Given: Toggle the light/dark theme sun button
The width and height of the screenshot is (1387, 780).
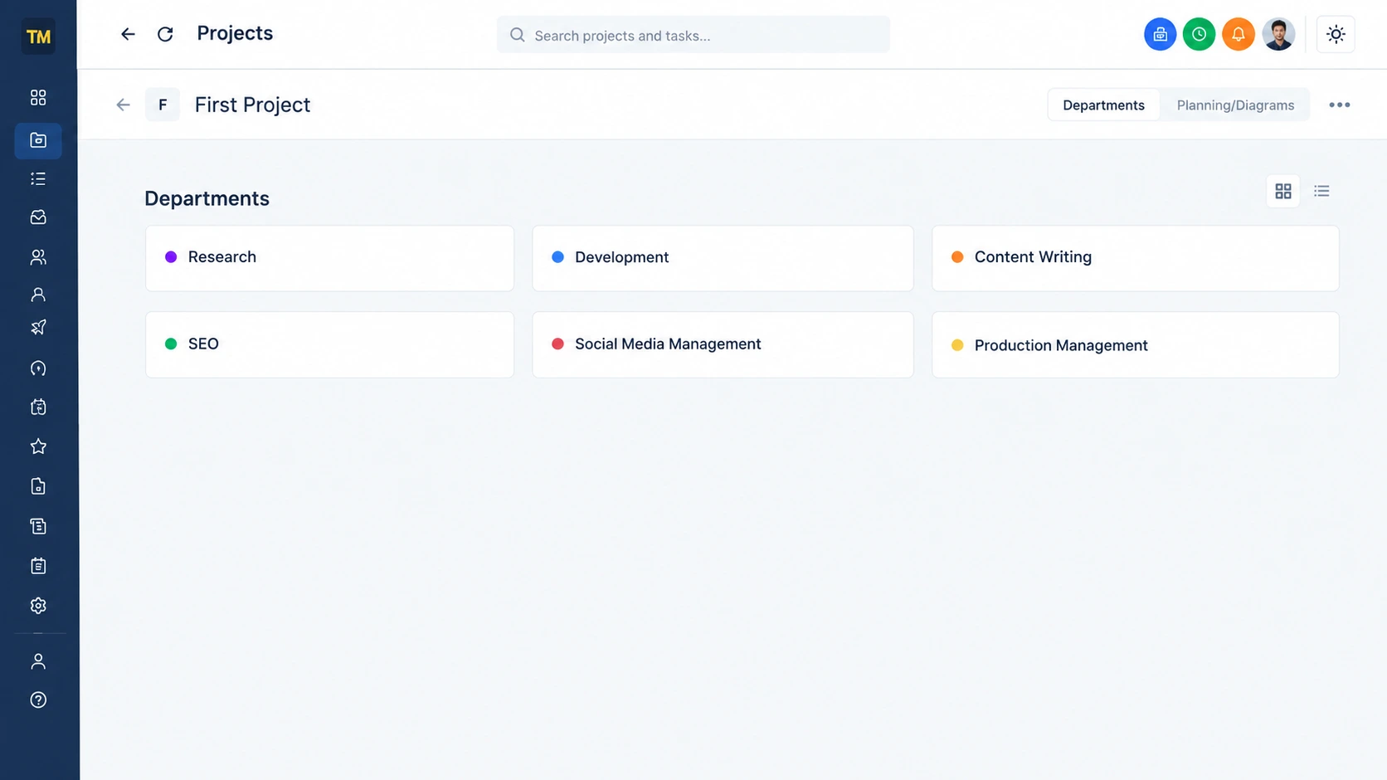Looking at the screenshot, I should (x=1336, y=34).
